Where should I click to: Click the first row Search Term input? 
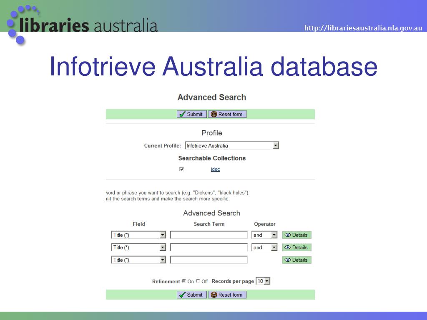pos(209,235)
